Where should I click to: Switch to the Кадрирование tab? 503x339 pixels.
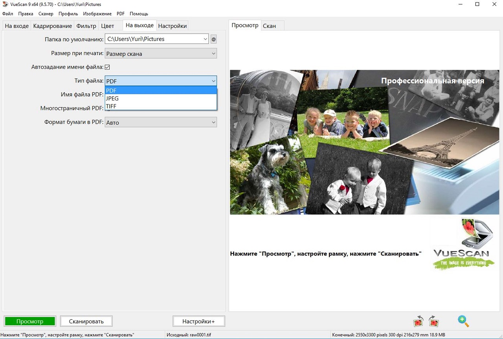pyautogui.click(x=53, y=26)
